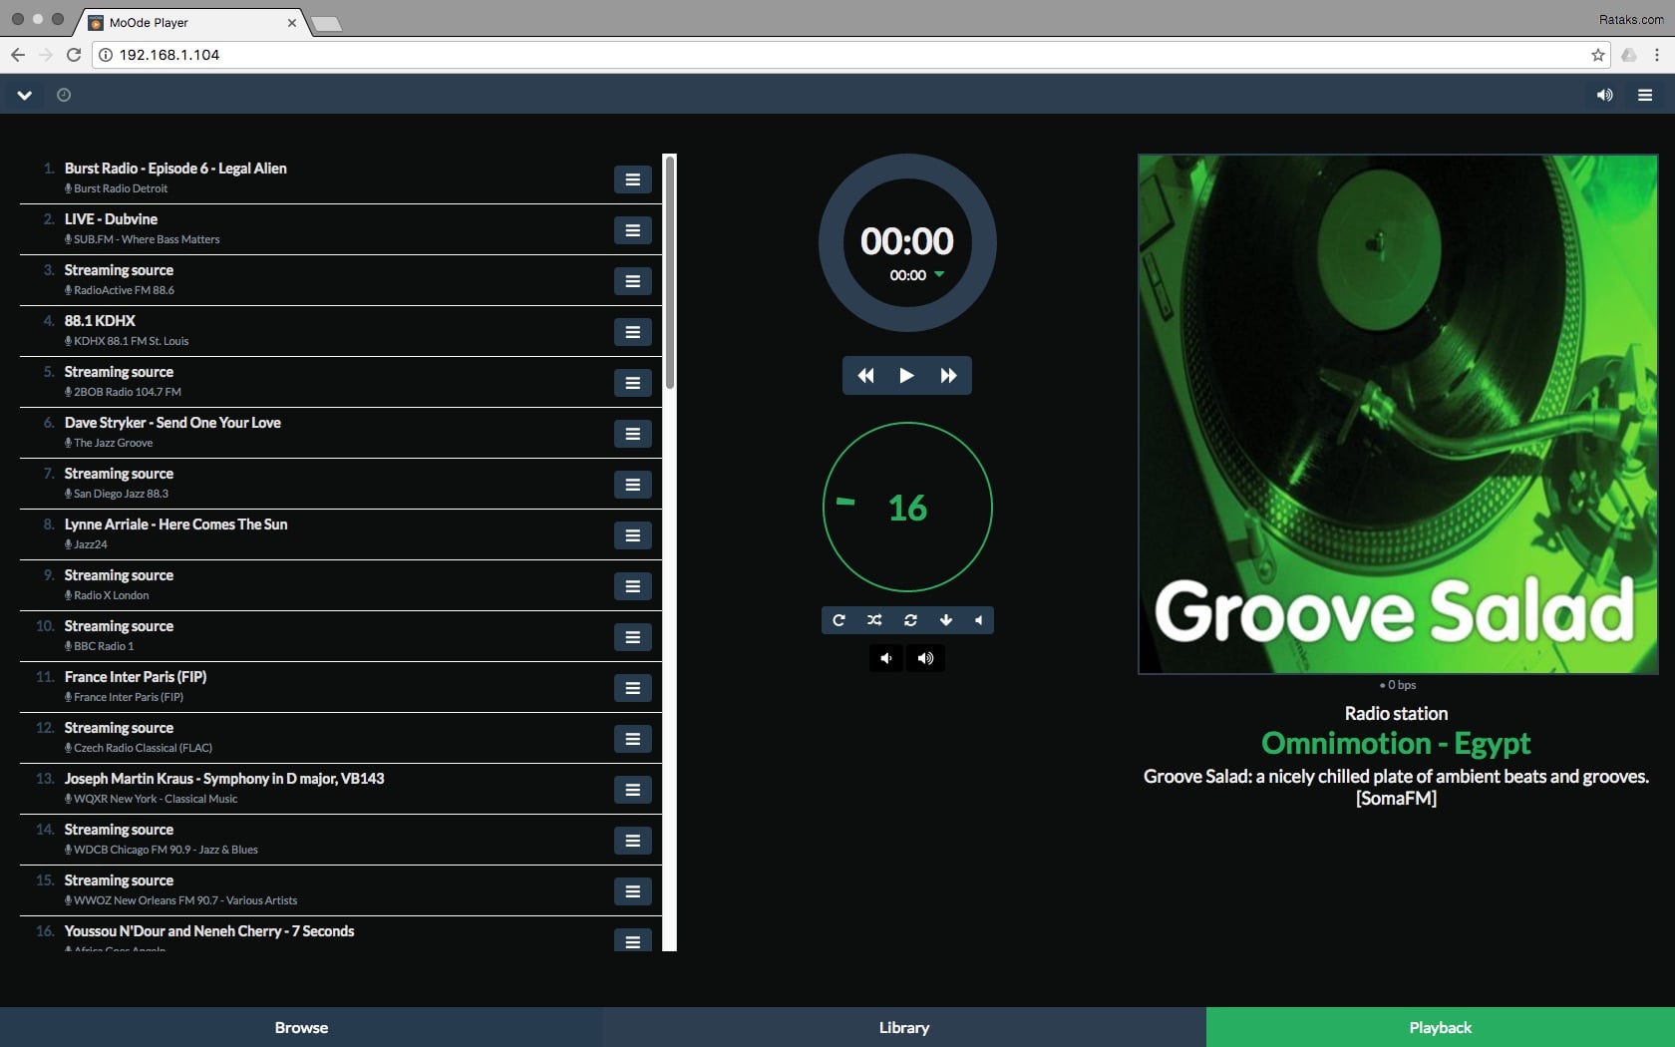This screenshot has height=1047, width=1675.
Task: Toggle countdown via green arrow under time
Action: coord(939,274)
